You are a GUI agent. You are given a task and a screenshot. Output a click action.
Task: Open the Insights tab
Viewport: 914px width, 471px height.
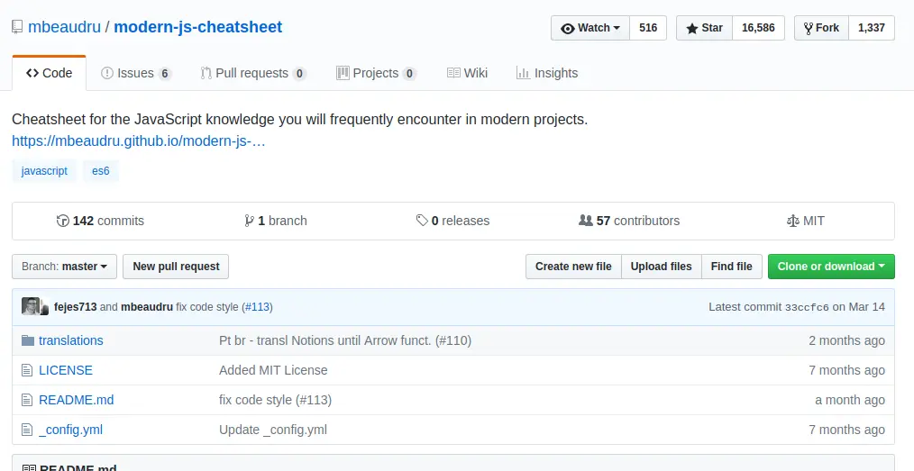(x=547, y=73)
